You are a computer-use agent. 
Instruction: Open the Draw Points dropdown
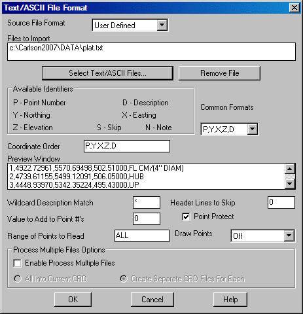tap(289, 235)
